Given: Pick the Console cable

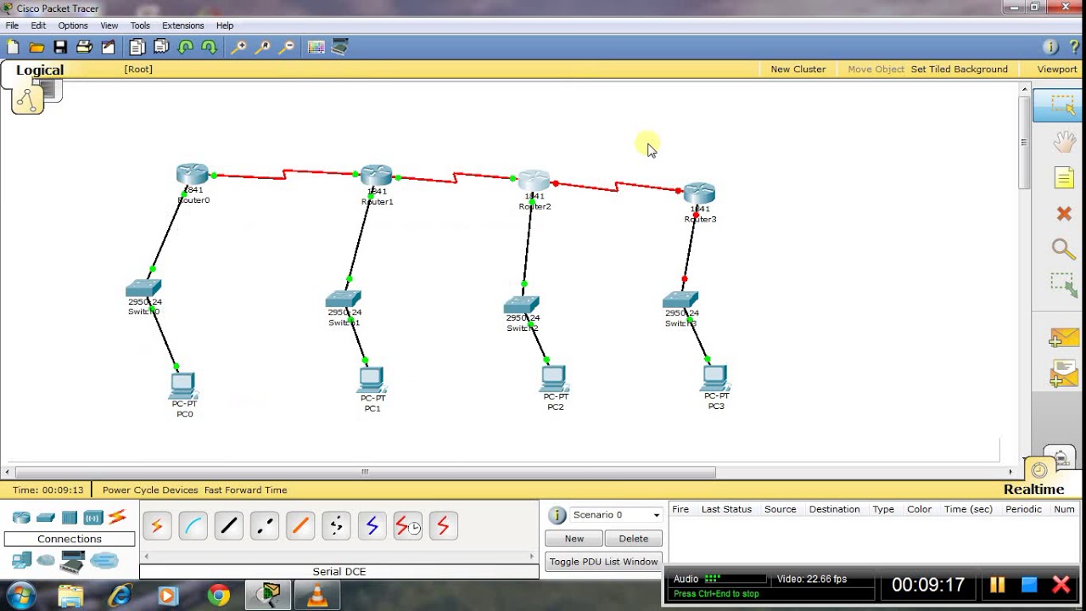Looking at the screenshot, I should (x=193, y=526).
